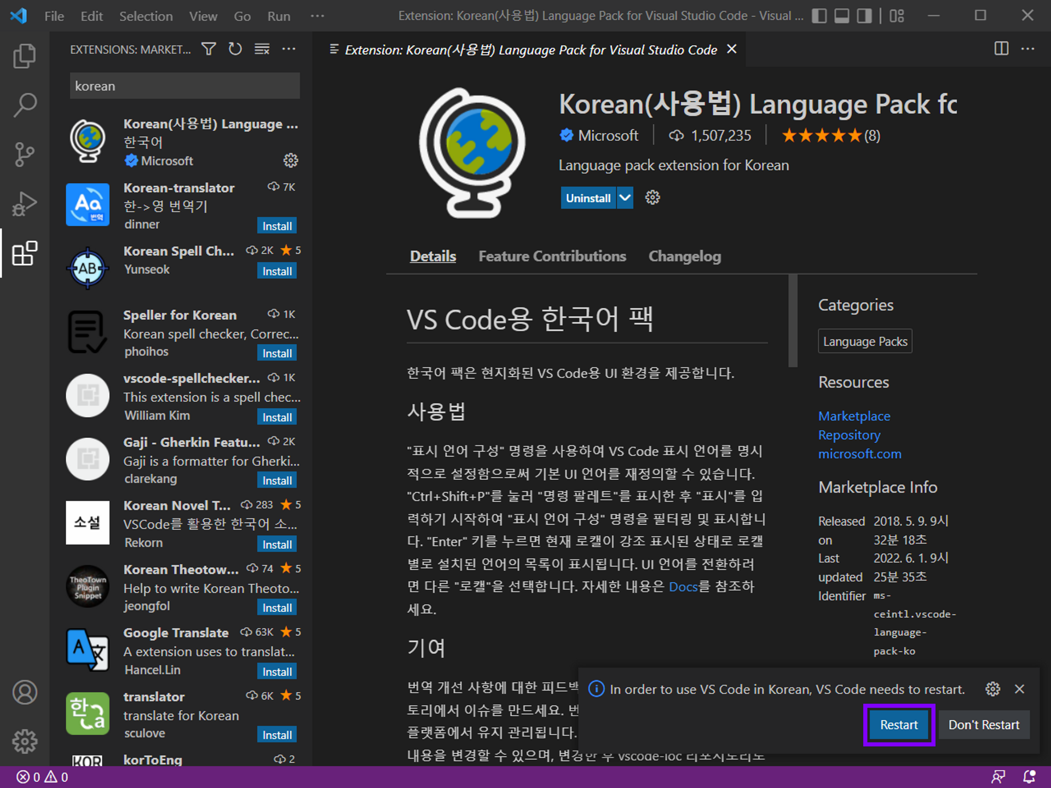Install the Gaji Gherkin extension
This screenshot has width=1051, height=788.
[x=277, y=480]
